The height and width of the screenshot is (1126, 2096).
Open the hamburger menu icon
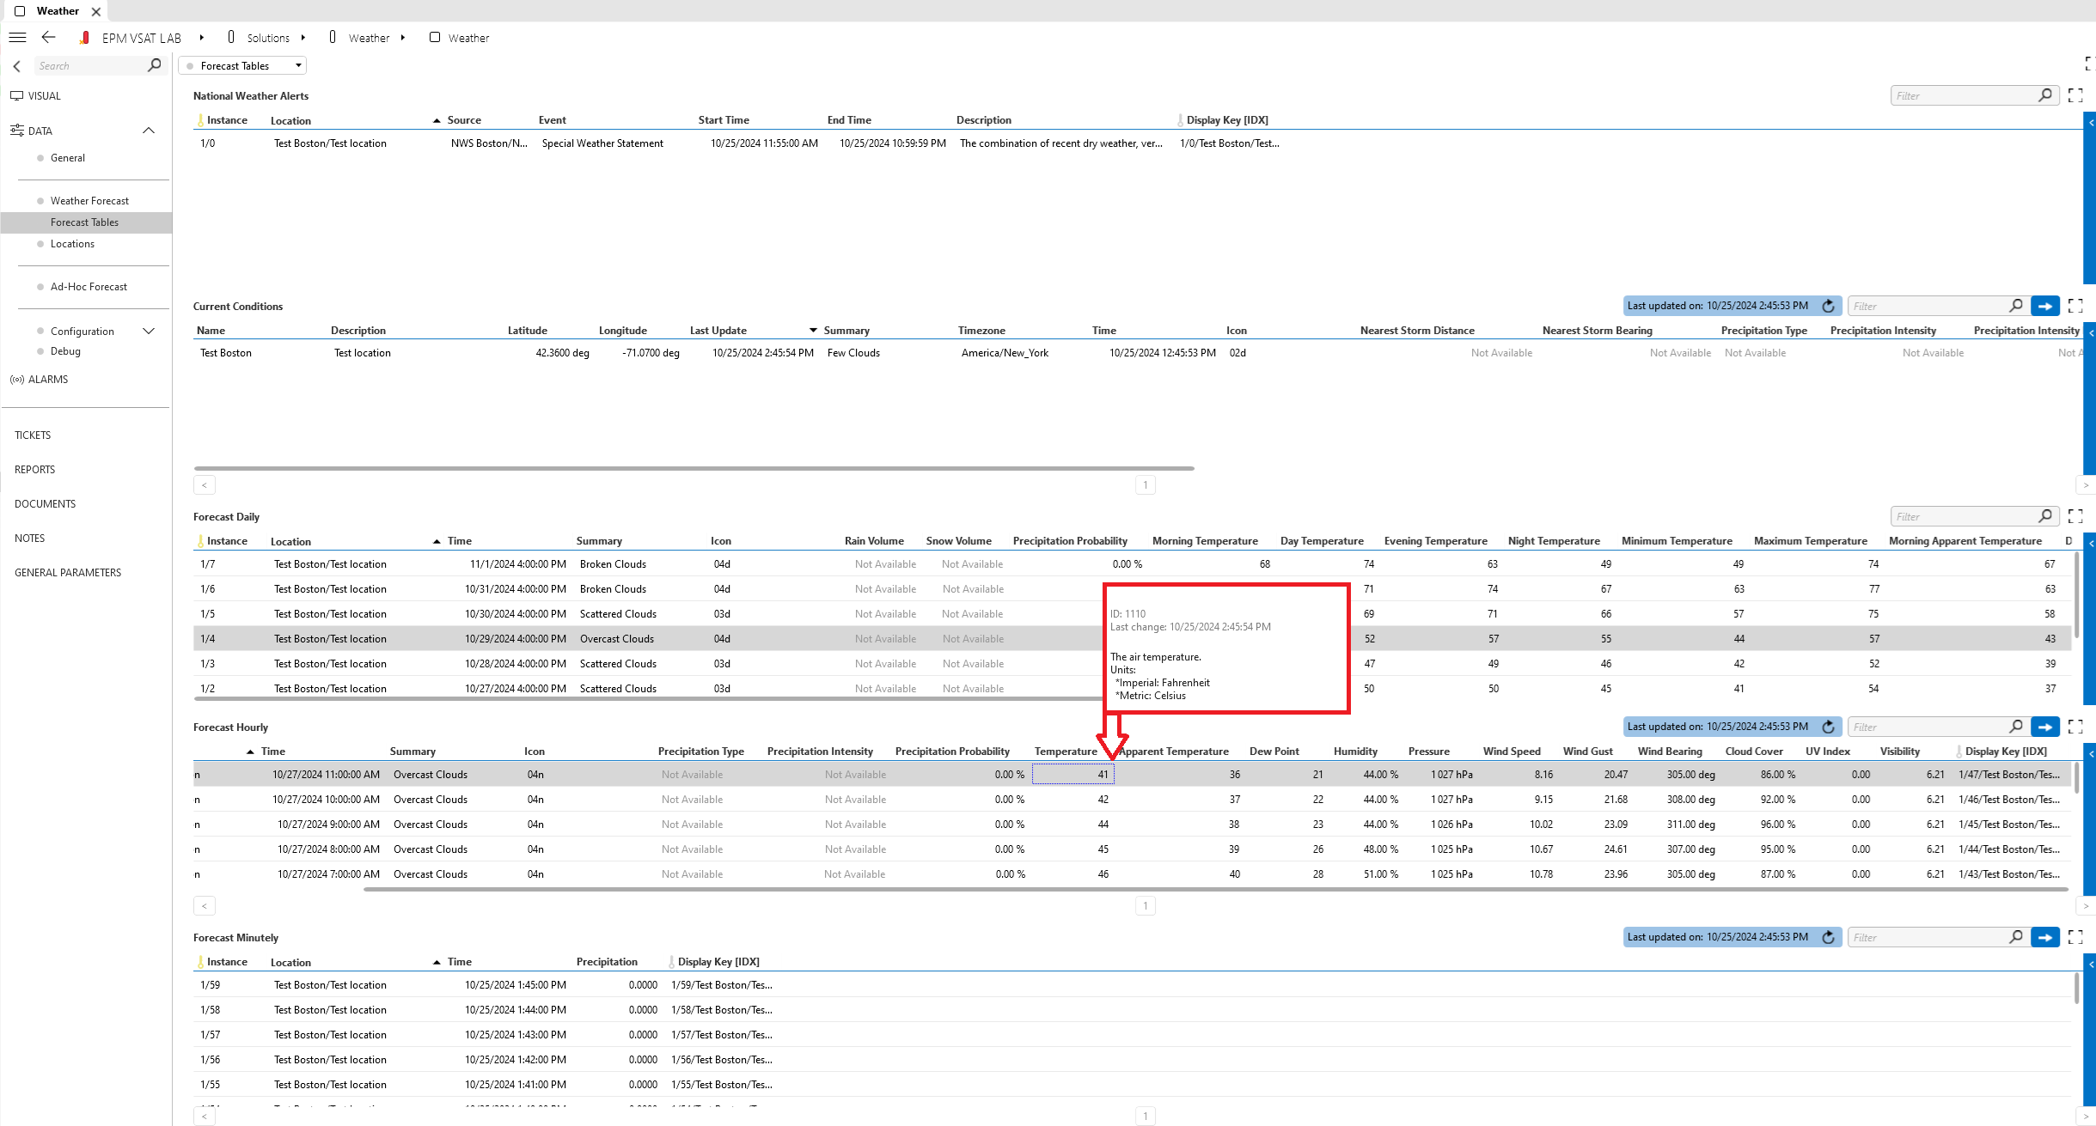(x=17, y=38)
